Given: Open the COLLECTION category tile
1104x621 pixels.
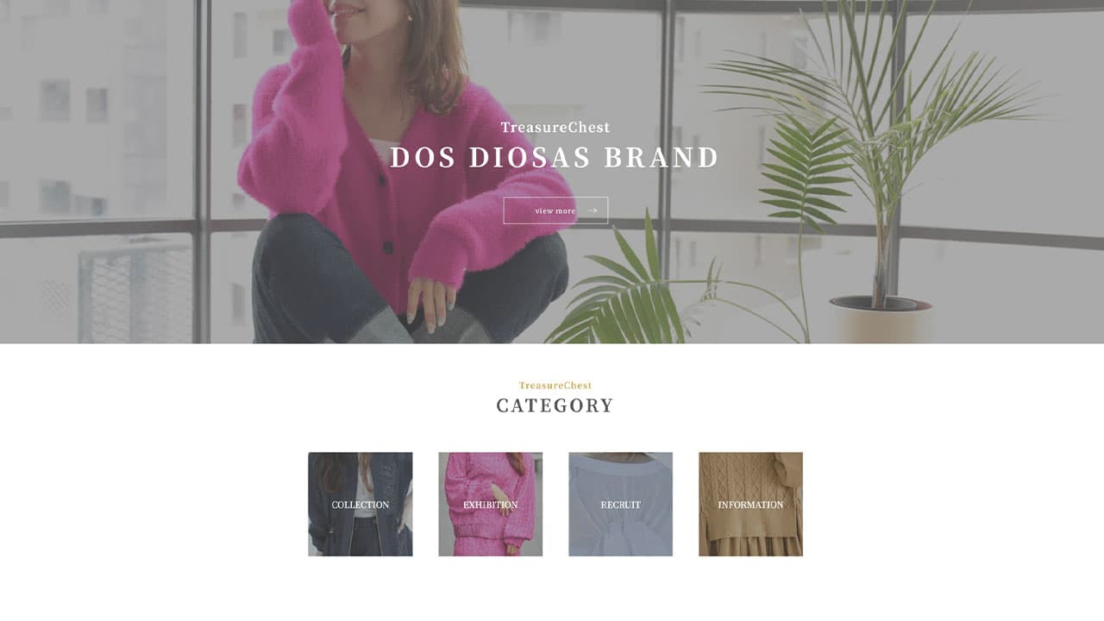Looking at the screenshot, I should pos(361,505).
